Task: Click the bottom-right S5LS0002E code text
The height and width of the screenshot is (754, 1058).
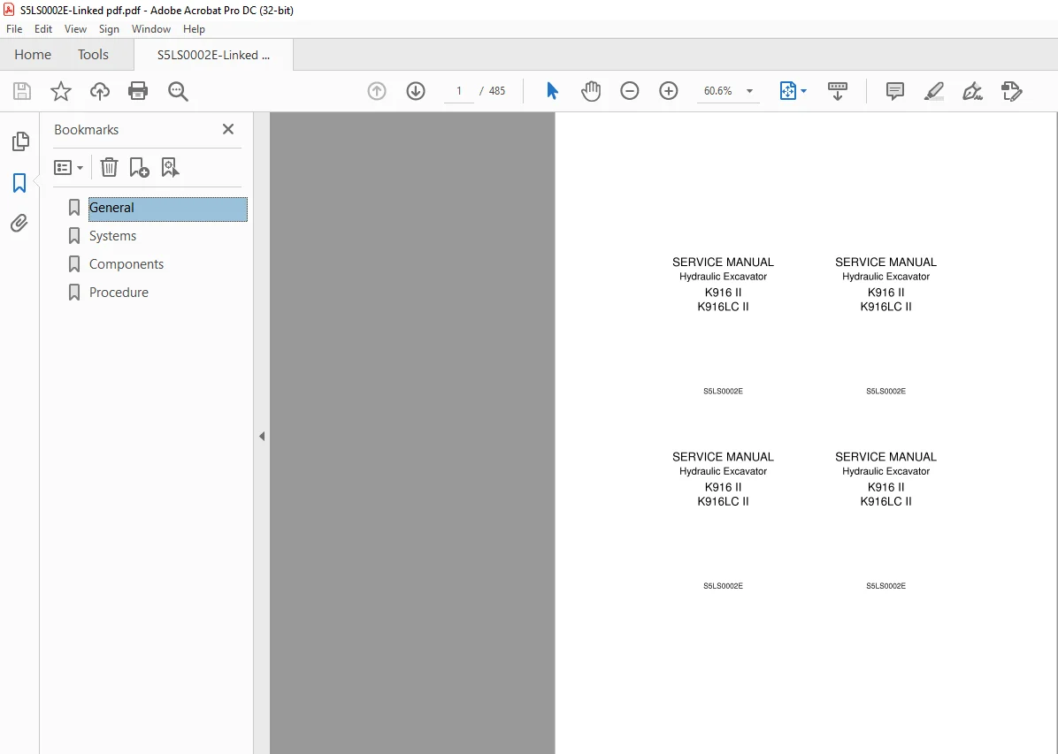Action: [x=885, y=586]
